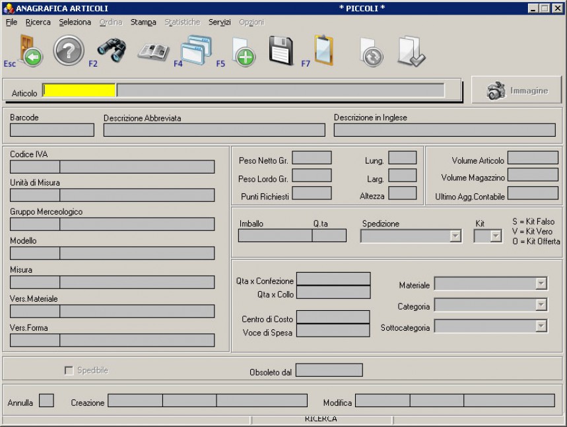The image size is (567, 427).
Task: Start search with the binoculars icon
Action: (x=112, y=50)
